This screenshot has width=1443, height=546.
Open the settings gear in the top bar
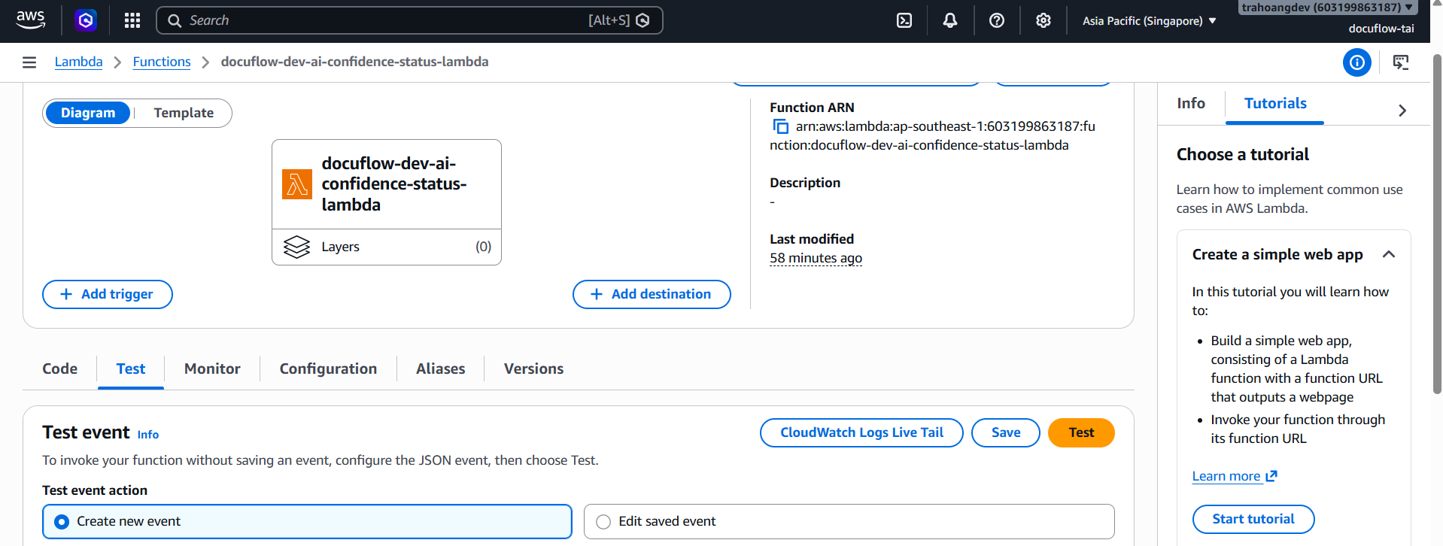click(x=1044, y=20)
